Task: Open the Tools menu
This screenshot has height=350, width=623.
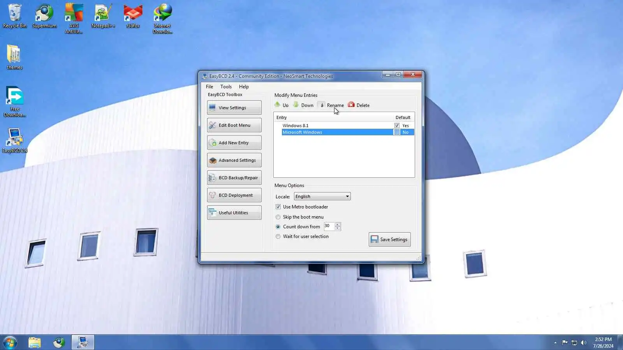Action: [226, 87]
